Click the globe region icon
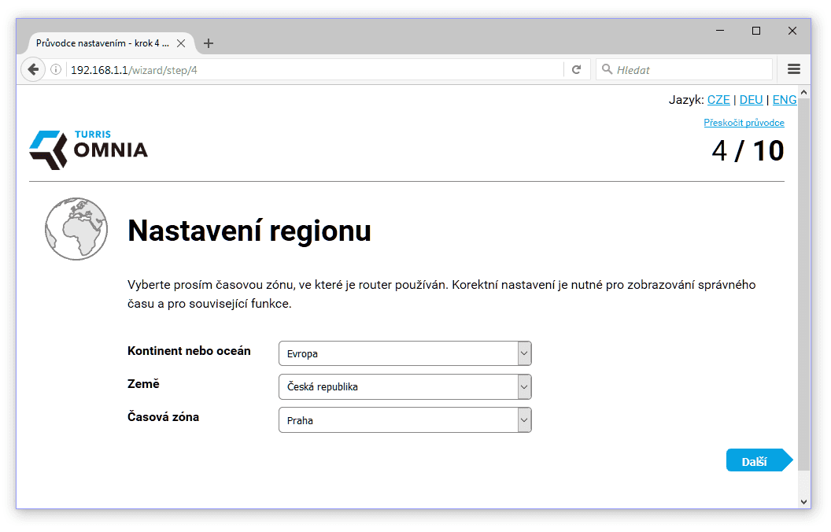 click(76, 229)
